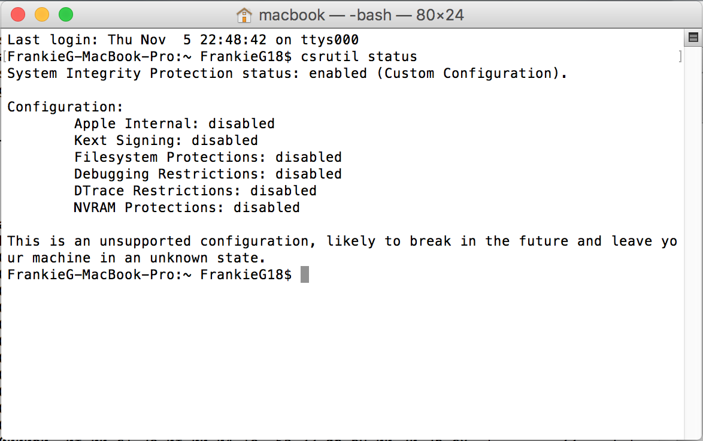The image size is (703, 441).
Task: Click the home folder icon in title bar
Action: (244, 15)
